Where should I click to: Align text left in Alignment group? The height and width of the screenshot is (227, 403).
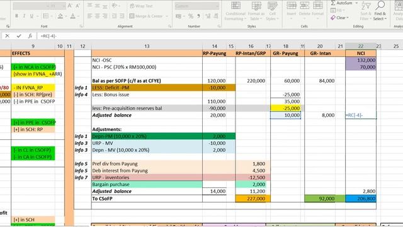[x=89, y=16]
